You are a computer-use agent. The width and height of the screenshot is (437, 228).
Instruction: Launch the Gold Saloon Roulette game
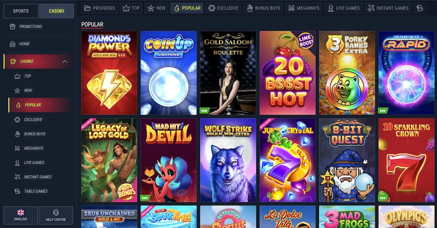click(x=228, y=73)
